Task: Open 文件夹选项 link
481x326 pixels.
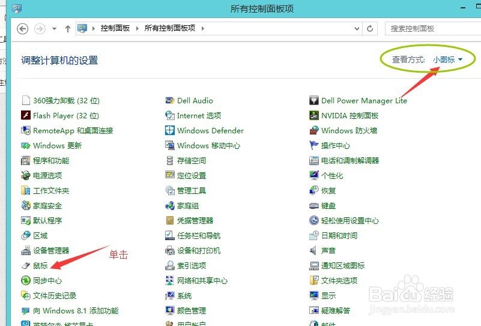Action: [x=339, y=281]
